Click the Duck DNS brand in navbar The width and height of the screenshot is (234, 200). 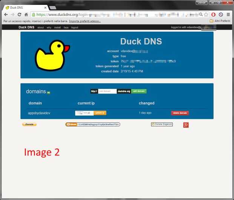[x=26, y=27]
